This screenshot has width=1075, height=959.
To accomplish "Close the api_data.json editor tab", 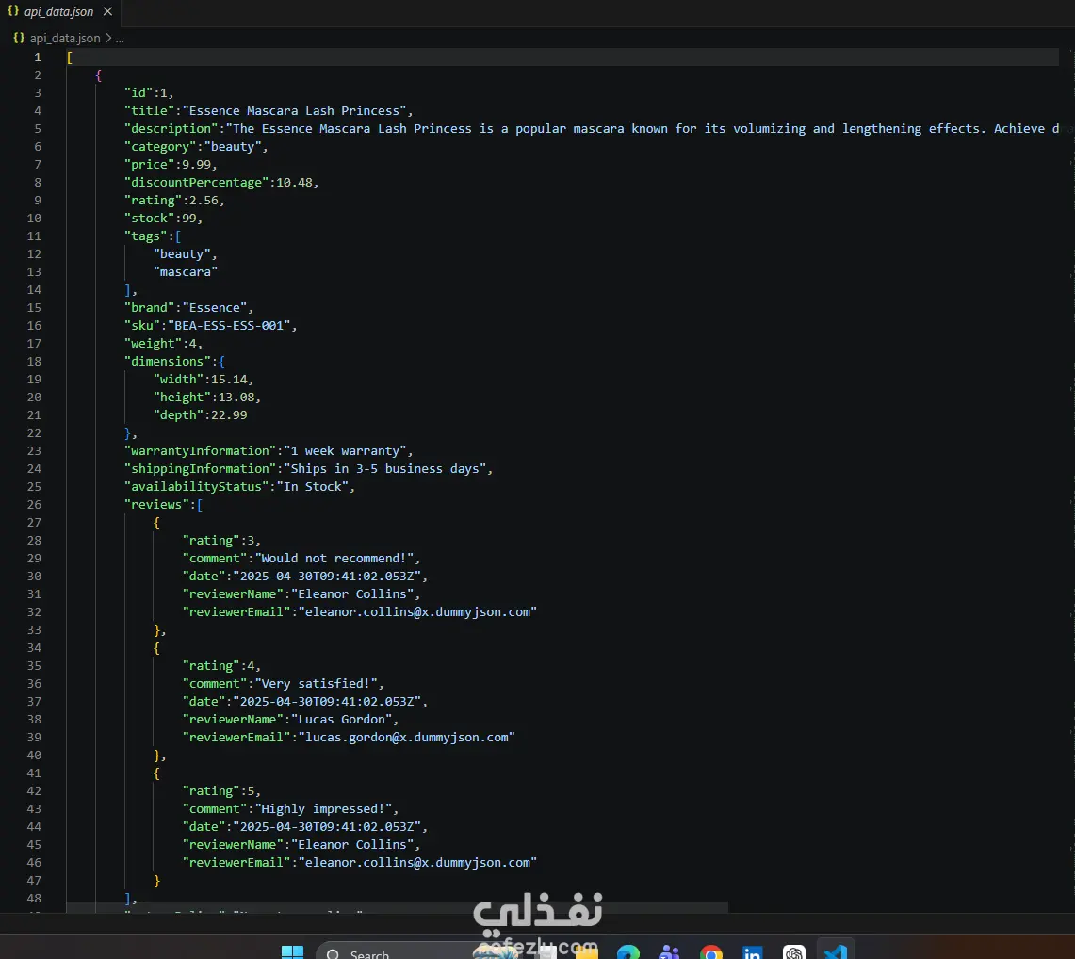I will [107, 11].
